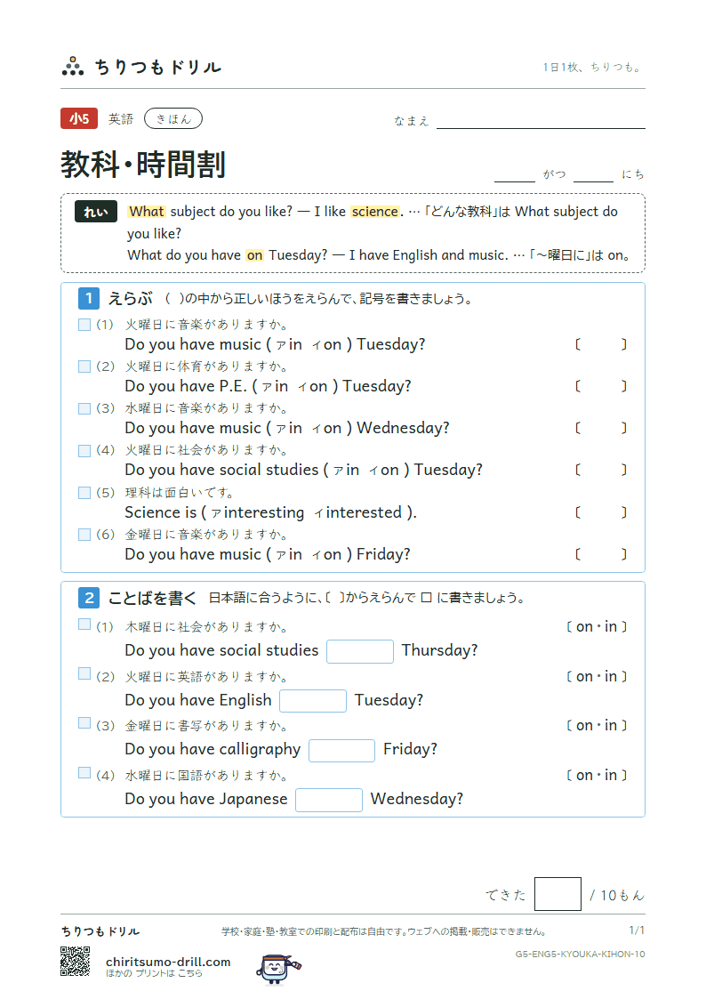Check the box for 木曜日に社会がありますか

84,624
